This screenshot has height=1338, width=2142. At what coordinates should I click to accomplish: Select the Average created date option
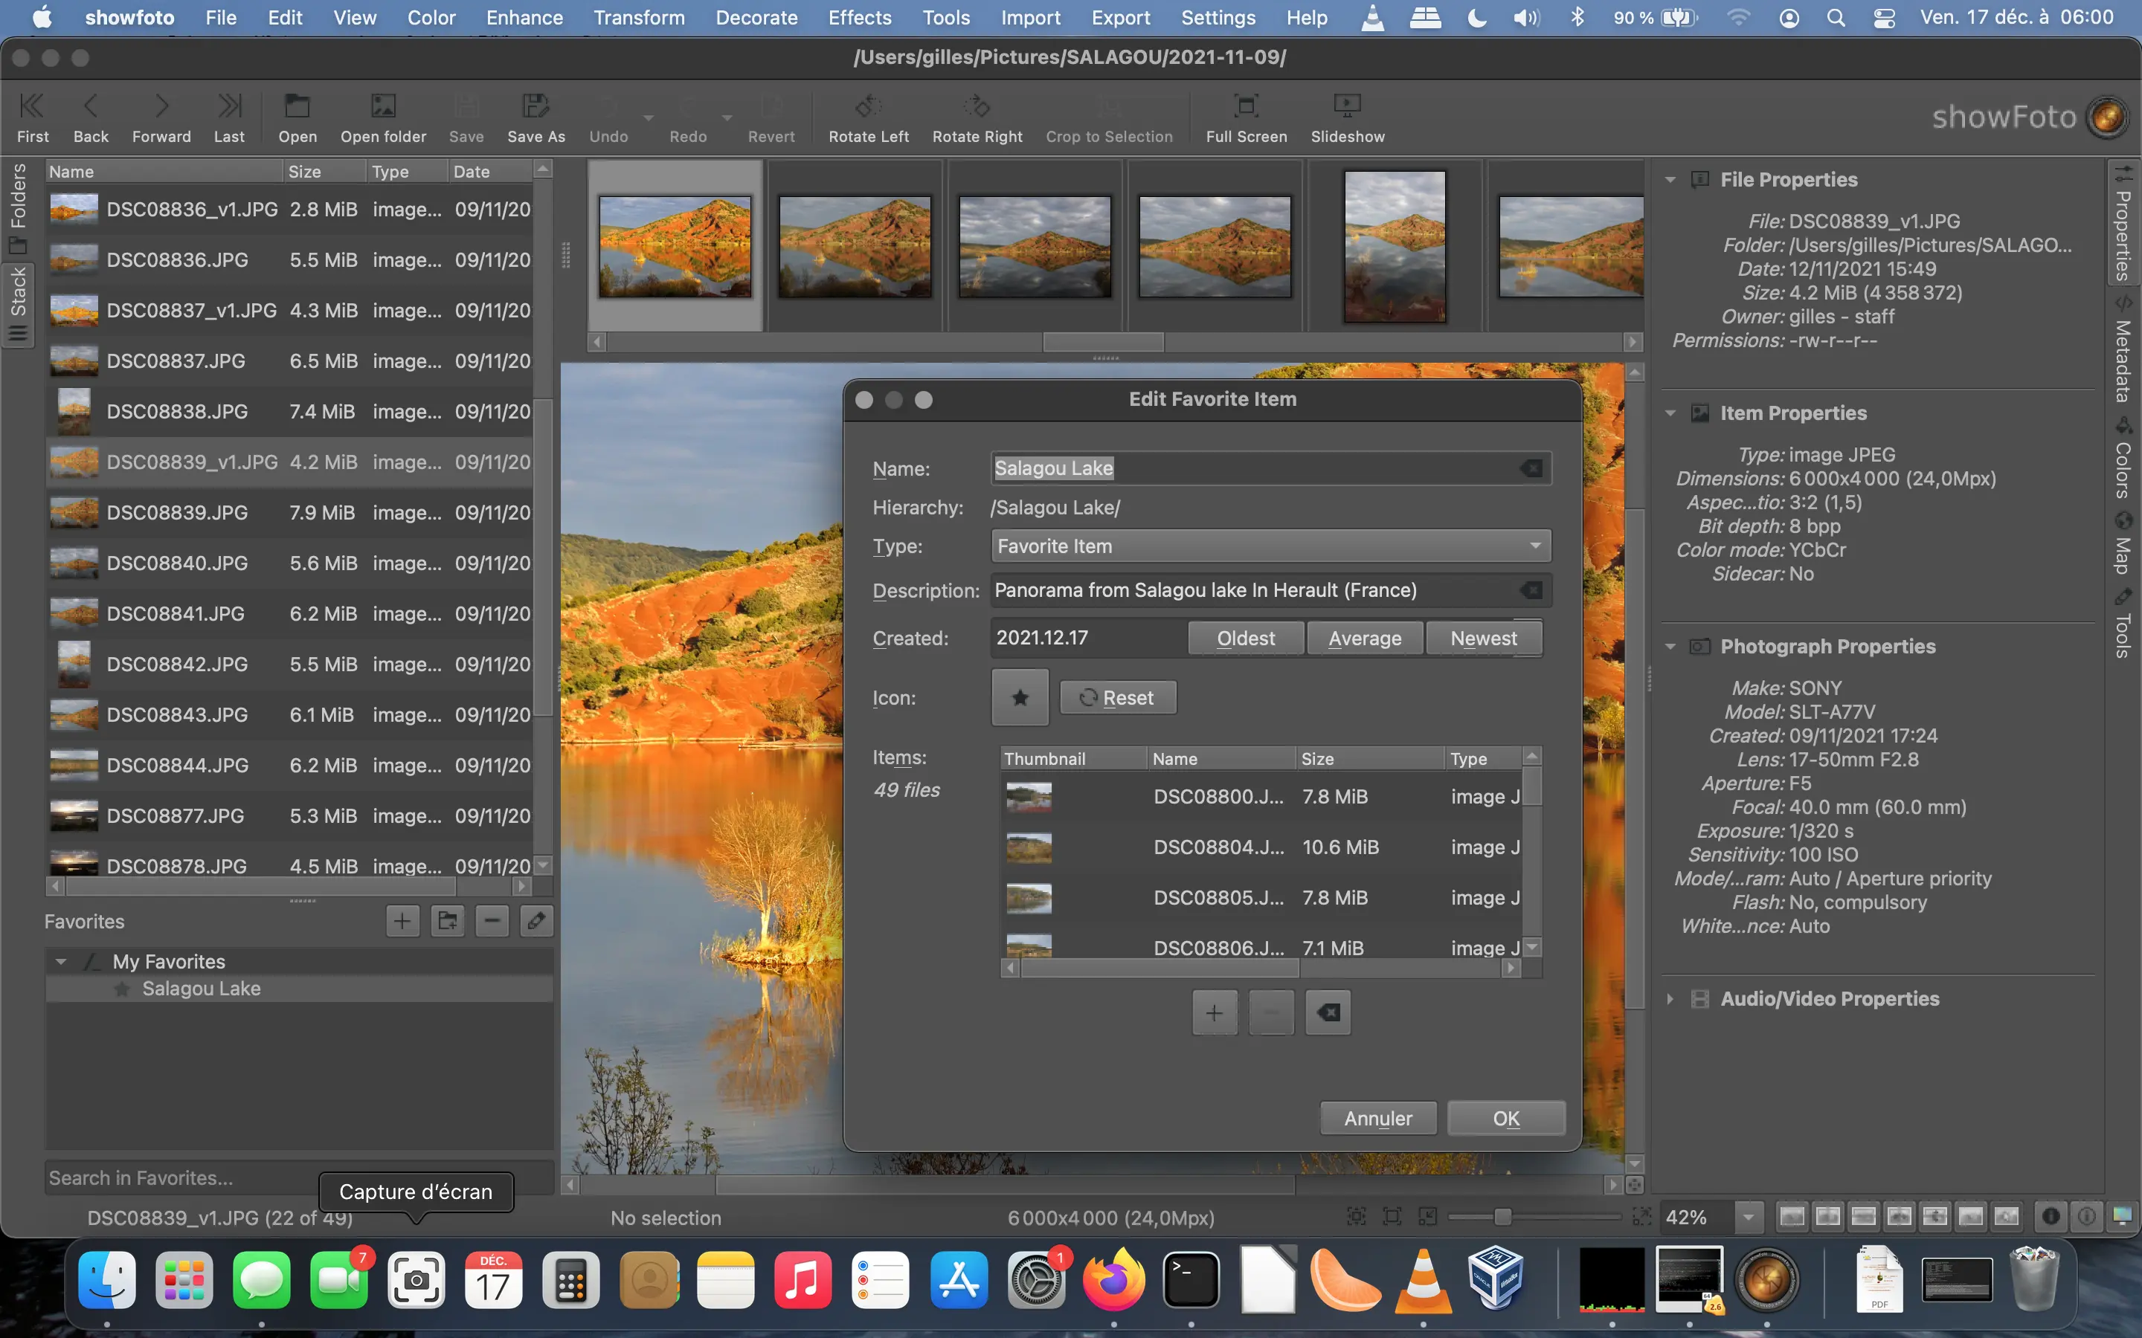point(1364,637)
